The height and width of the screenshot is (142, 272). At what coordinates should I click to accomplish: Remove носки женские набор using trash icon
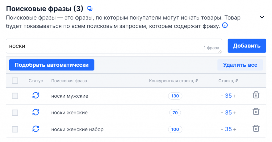256,128
